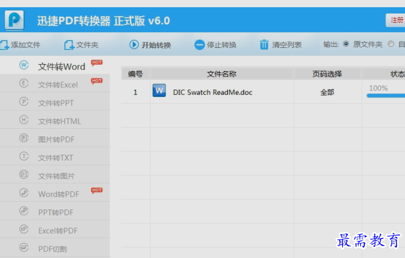
Task: Click the minus icon for 停止转换
Action: point(199,45)
